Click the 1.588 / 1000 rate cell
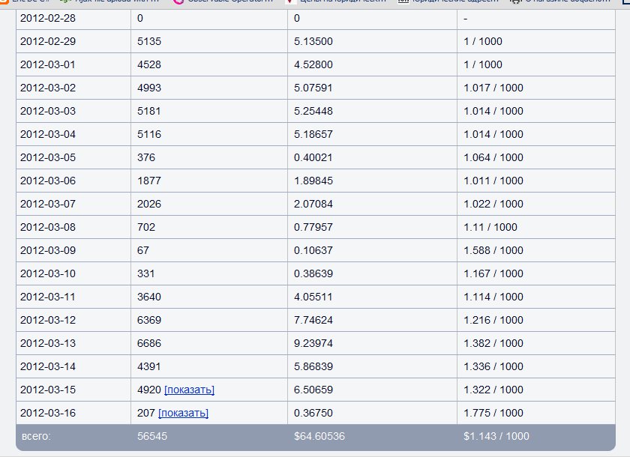The image size is (630, 457). [493, 250]
